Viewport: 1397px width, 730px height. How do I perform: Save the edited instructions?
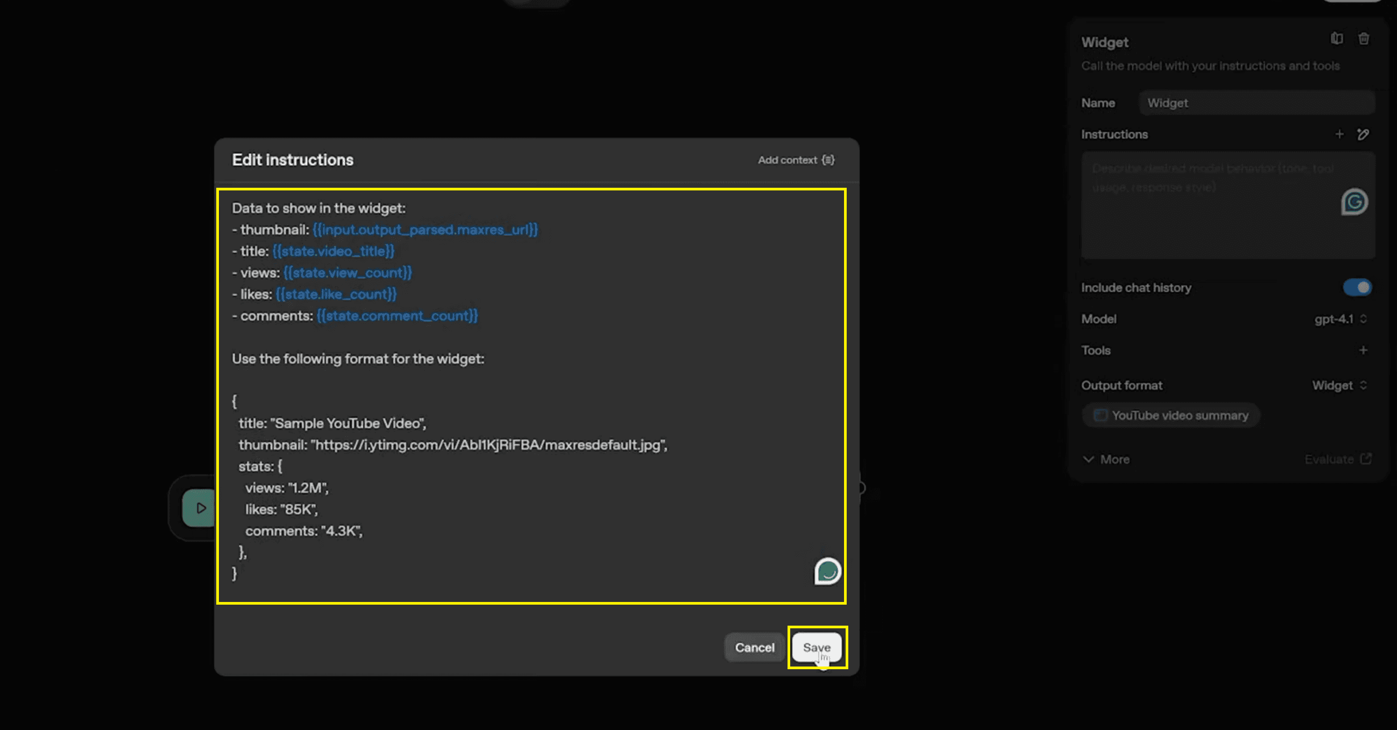point(817,647)
